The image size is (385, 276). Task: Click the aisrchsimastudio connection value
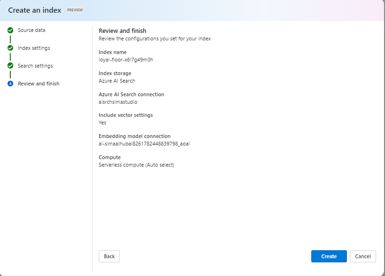click(118, 102)
